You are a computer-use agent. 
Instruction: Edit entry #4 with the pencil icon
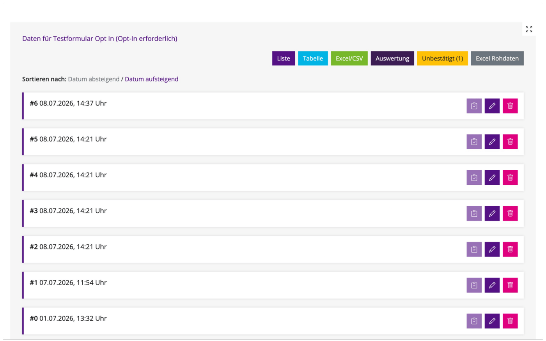[492, 178]
